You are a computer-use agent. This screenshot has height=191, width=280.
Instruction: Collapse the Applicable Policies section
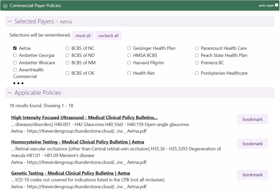pyautogui.click(x=9, y=93)
